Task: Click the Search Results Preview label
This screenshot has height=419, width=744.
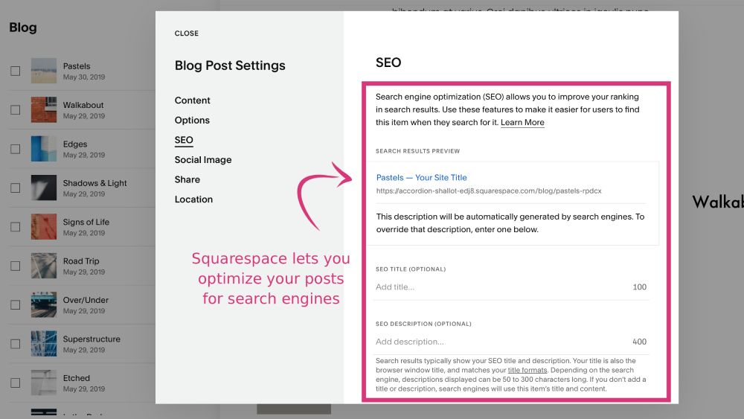Action: (x=417, y=151)
